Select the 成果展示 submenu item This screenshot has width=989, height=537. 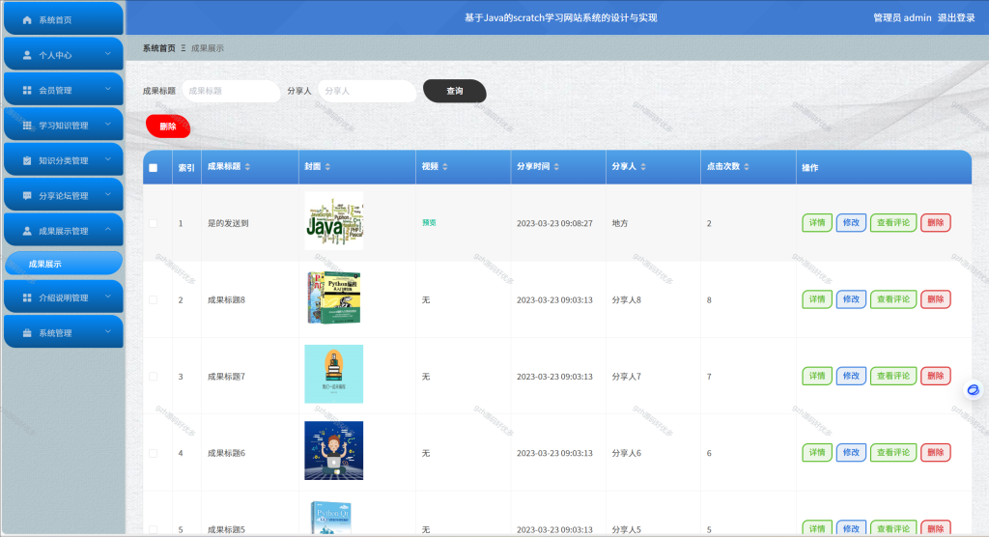click(64, 264)
